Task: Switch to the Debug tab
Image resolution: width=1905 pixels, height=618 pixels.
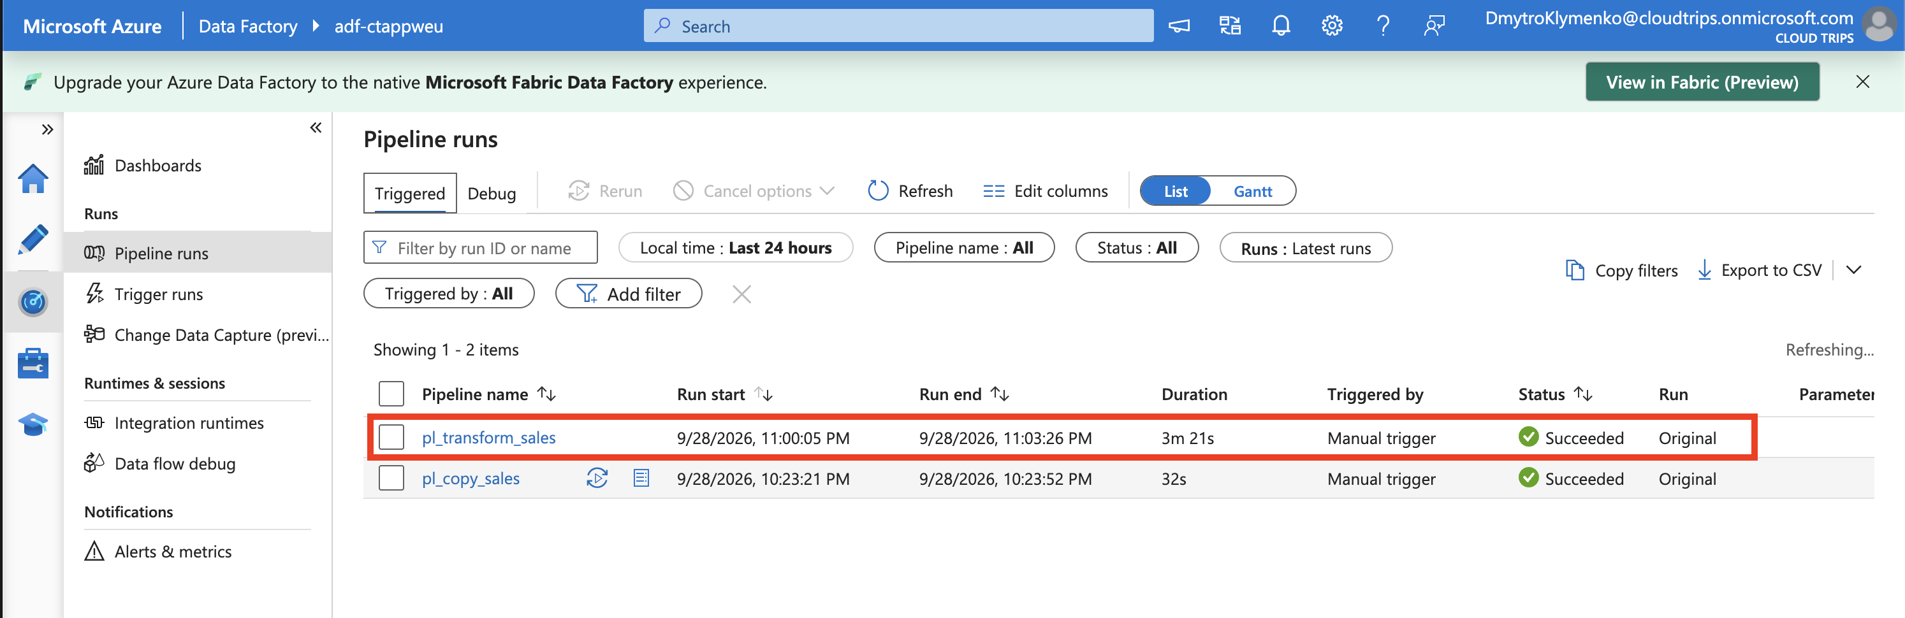Action: click(x=492, y=193)
